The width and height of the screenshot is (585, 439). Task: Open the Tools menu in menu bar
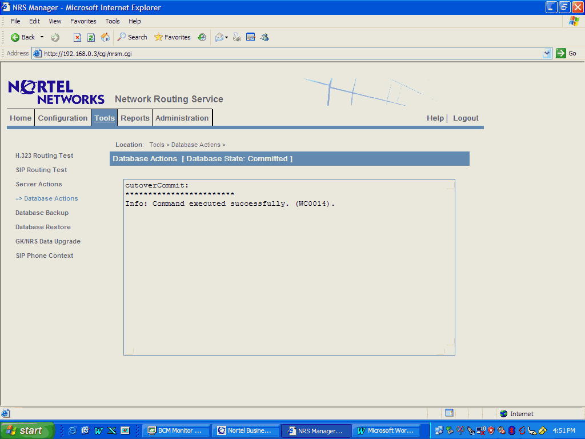[x=113, y=21]
